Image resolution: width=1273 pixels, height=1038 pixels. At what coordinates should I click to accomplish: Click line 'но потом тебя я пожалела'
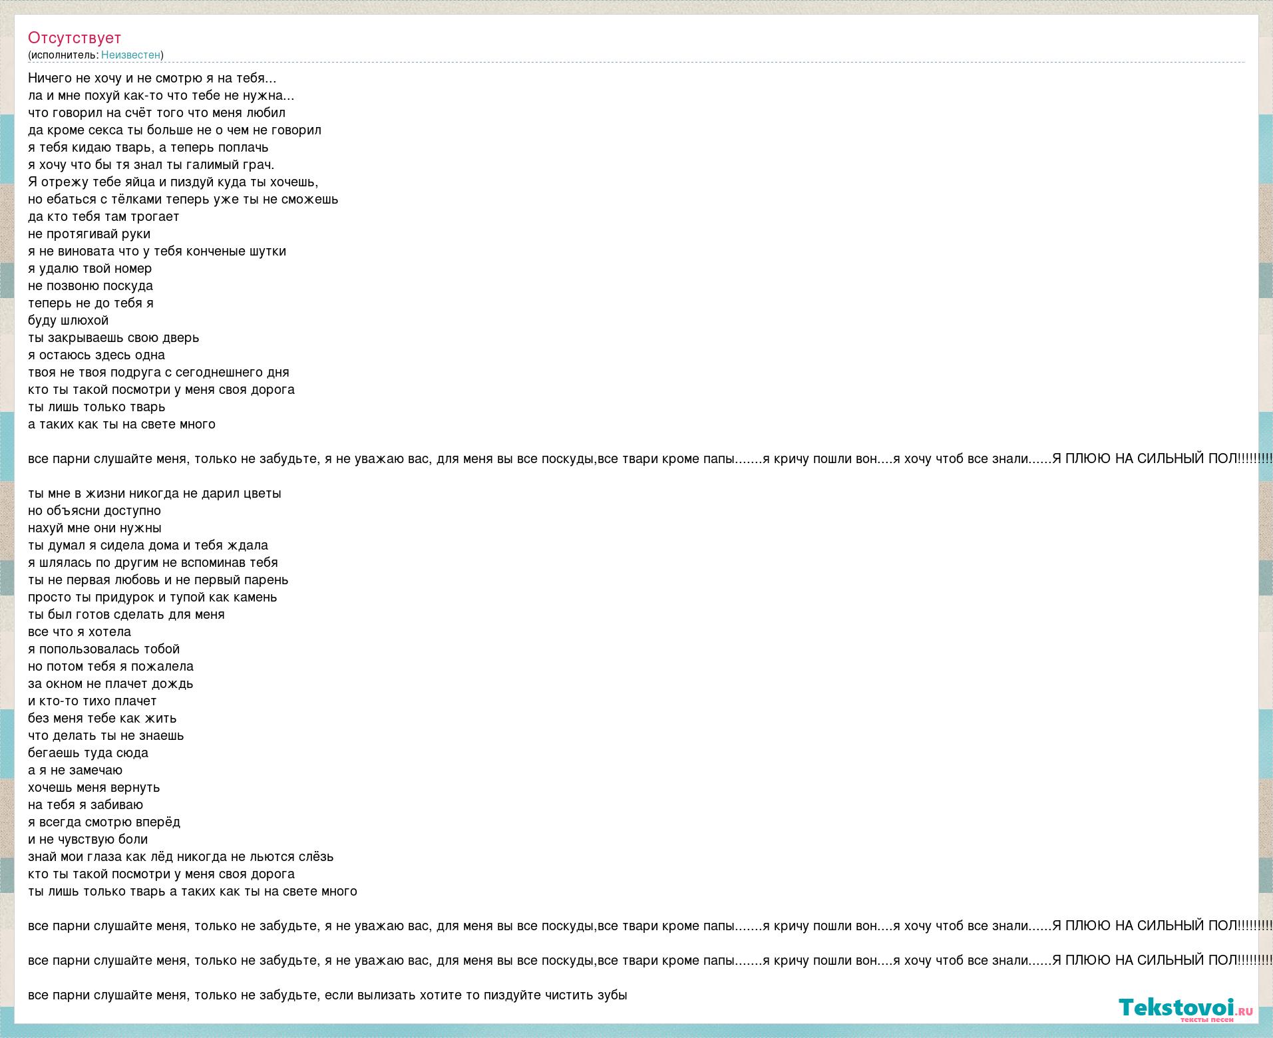click(x=111, y=666)
